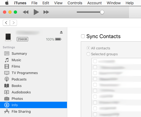Click the Podcasts icon
The image size is (141, 117).
(7, 79)
